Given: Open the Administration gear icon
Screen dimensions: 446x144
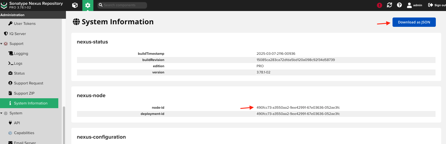Looking at the screenshot, I should [x=88, y=5].
